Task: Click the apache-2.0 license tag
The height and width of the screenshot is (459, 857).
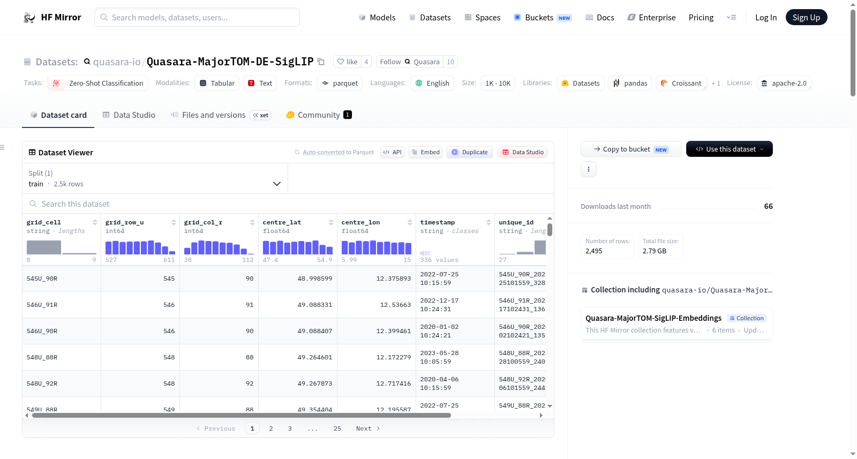Action: (x=784, y=83)
